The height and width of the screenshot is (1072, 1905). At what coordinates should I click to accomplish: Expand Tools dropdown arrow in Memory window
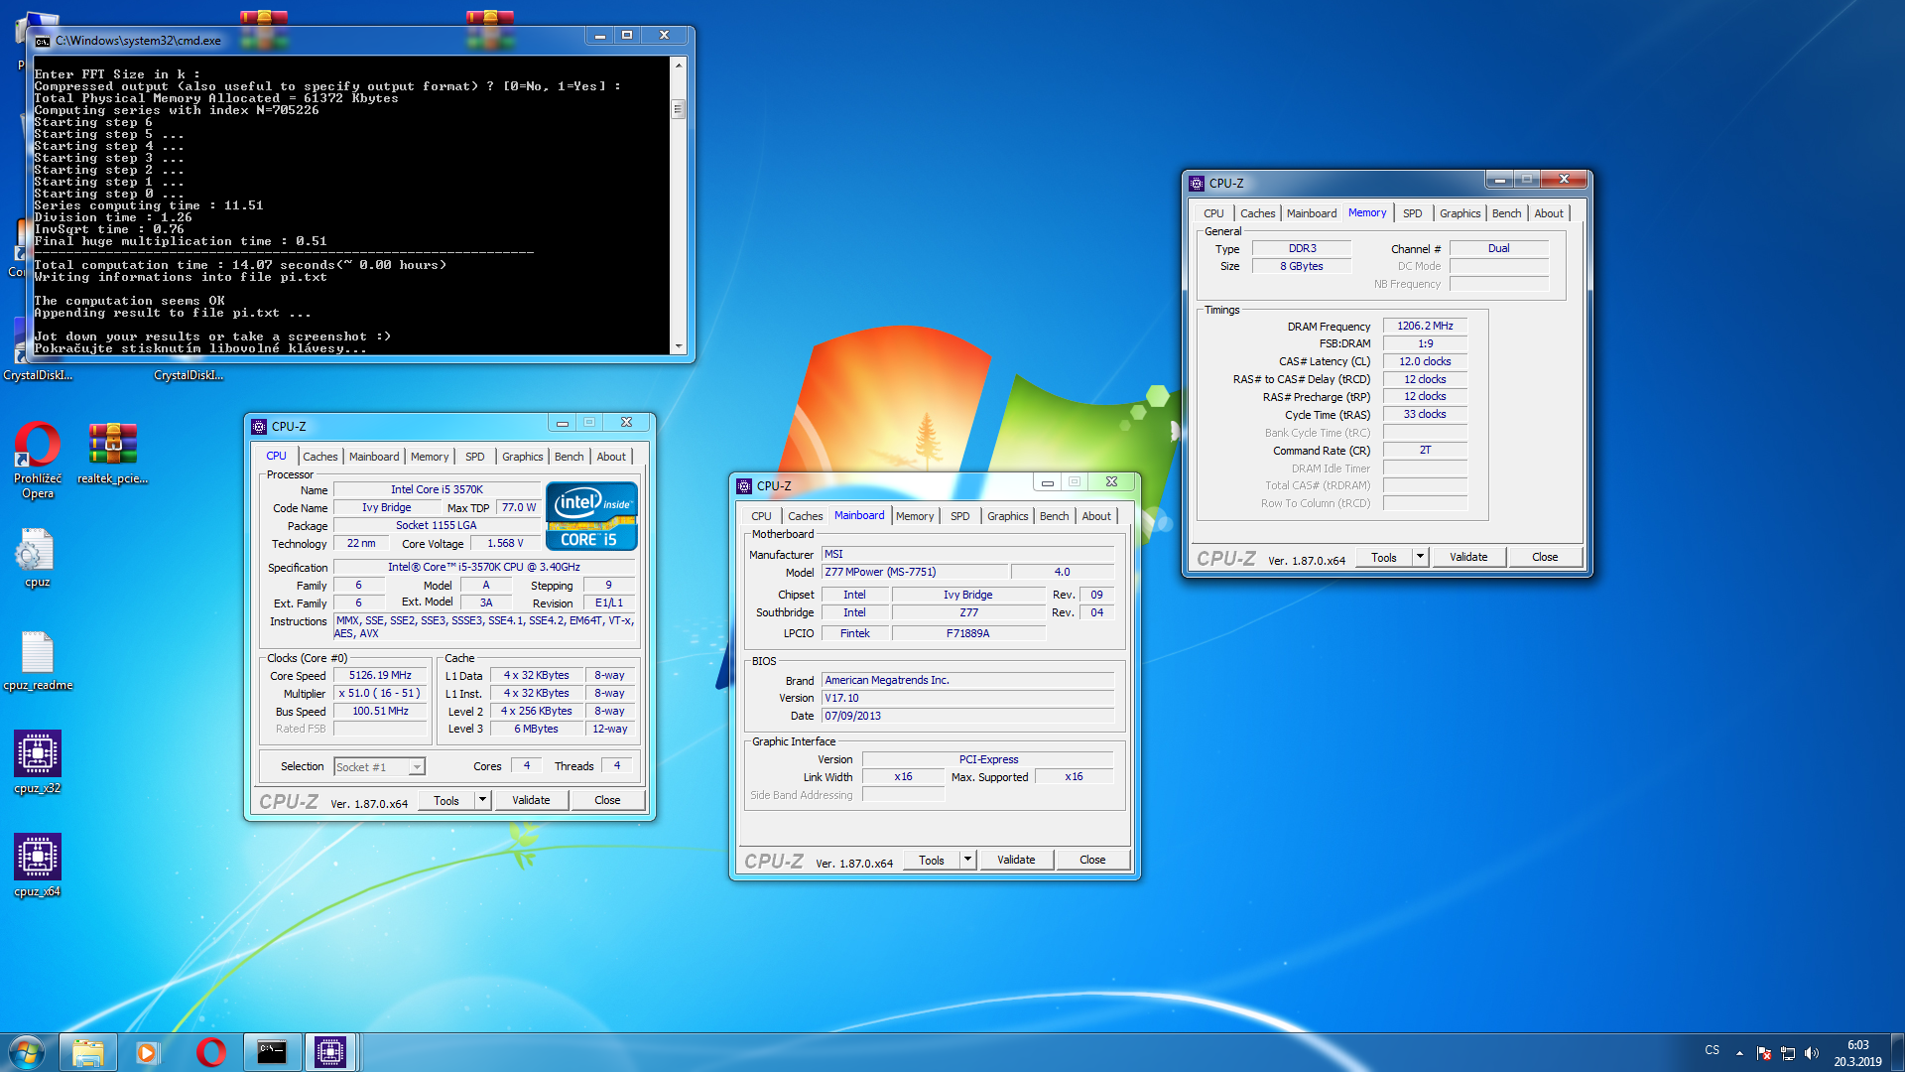click(x=1420, y=557)
